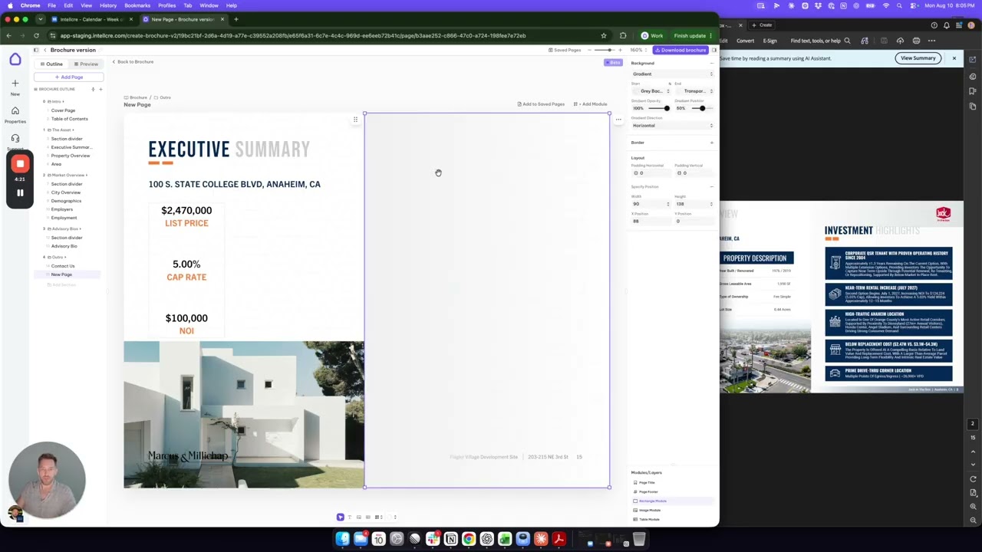
Task: Select the image tool in bottom toolbar
Action: click(x=358, y=517)
